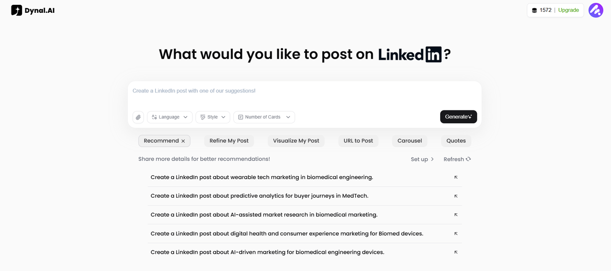Insert the wearable tech suggestion arrow

(456, 177)
